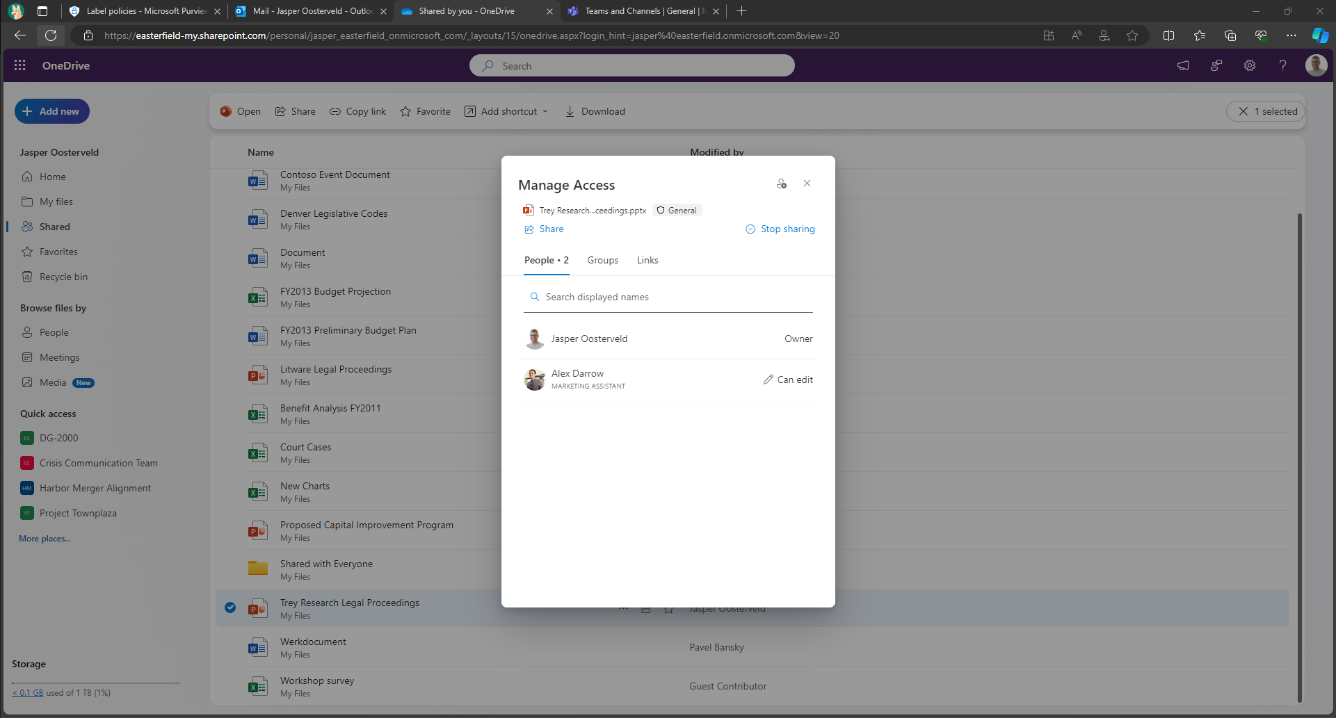Open the More places link
Screen dimensions: 1336x718
point(45,539)
